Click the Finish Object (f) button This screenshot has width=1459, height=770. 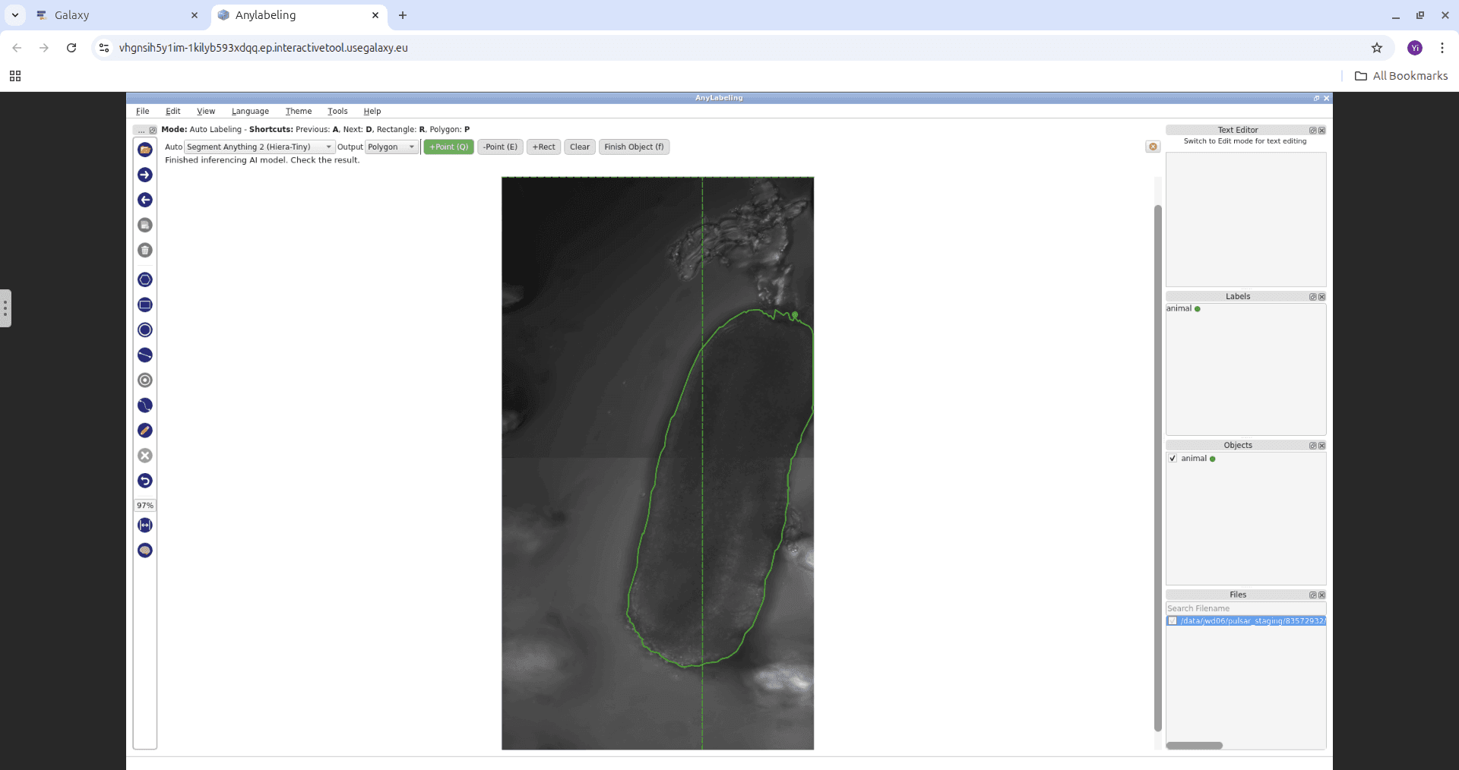tap(634, 147)
